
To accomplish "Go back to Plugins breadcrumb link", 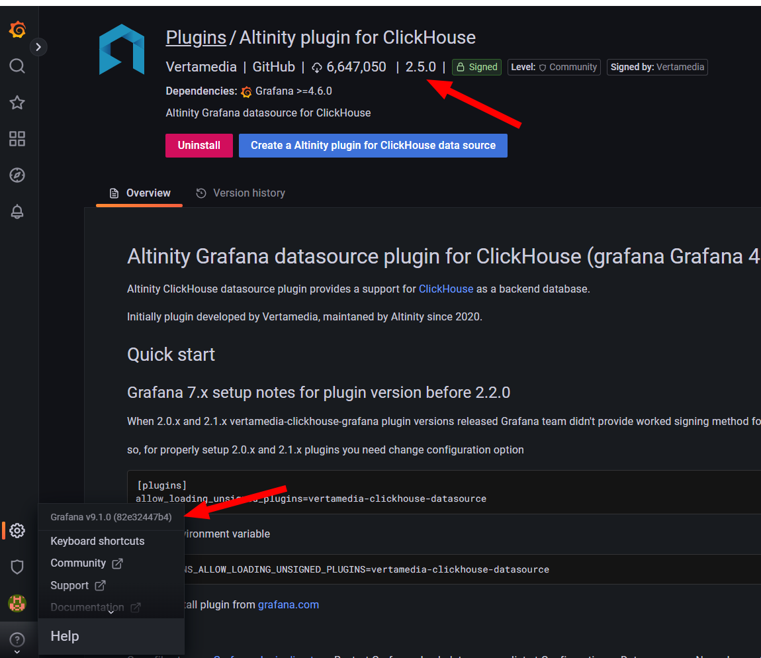I will coord(196,37).
